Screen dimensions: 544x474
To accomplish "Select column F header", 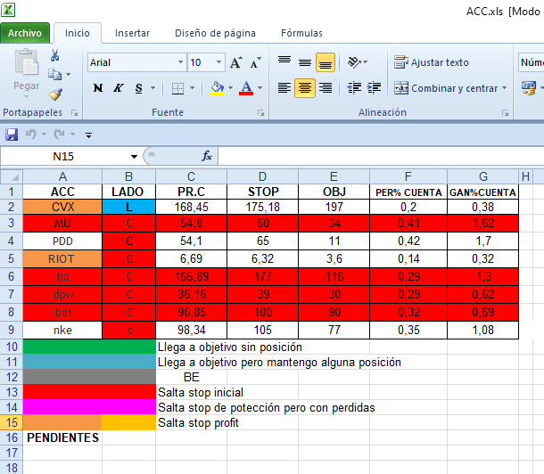I will (408, 176).
